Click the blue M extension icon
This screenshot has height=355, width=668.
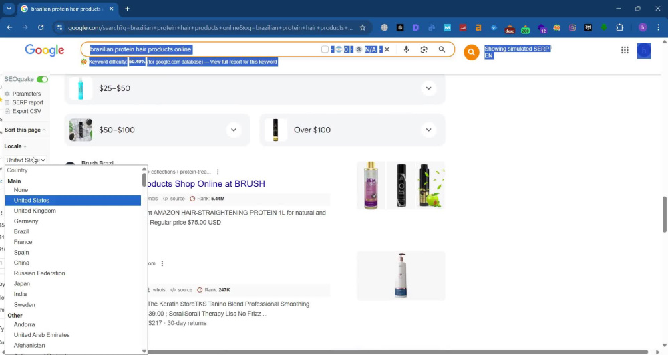447,27
